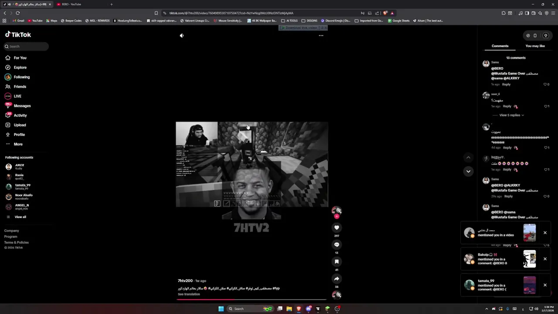Open comments using the speech bubble icon

click(337, 245)
